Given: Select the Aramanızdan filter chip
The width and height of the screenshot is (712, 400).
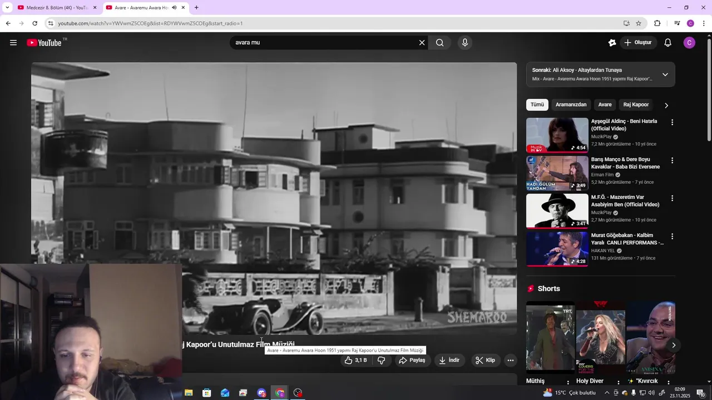Looking at the screenshot, I should (x=571, y=104).
